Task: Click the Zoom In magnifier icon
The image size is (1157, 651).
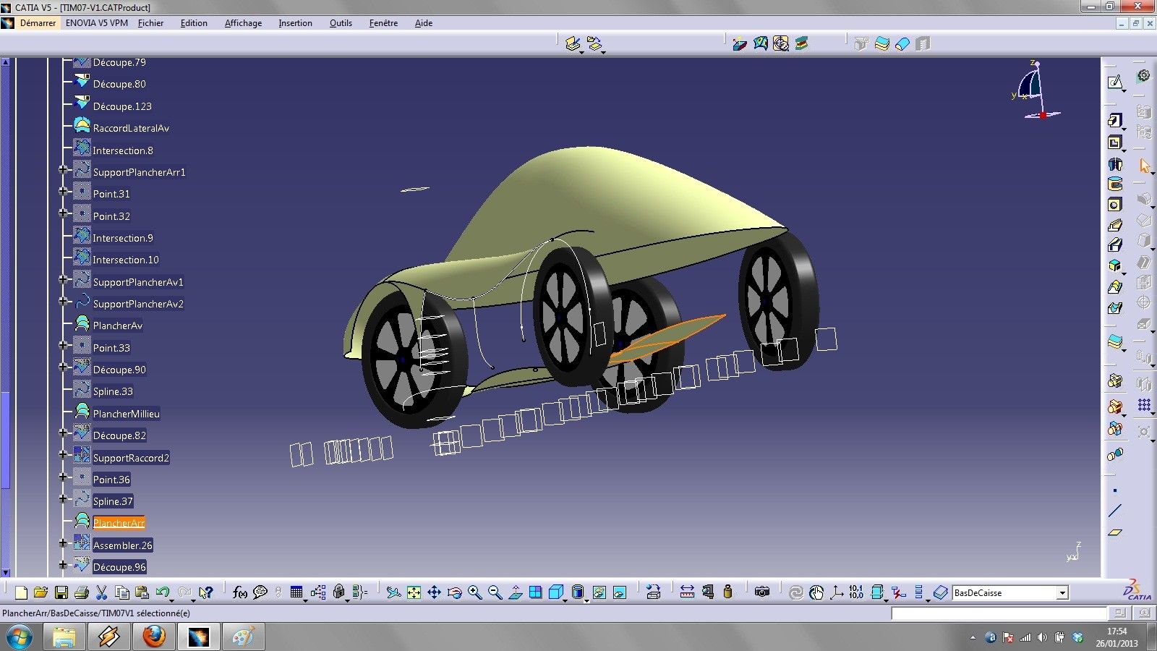Action: 474,593
